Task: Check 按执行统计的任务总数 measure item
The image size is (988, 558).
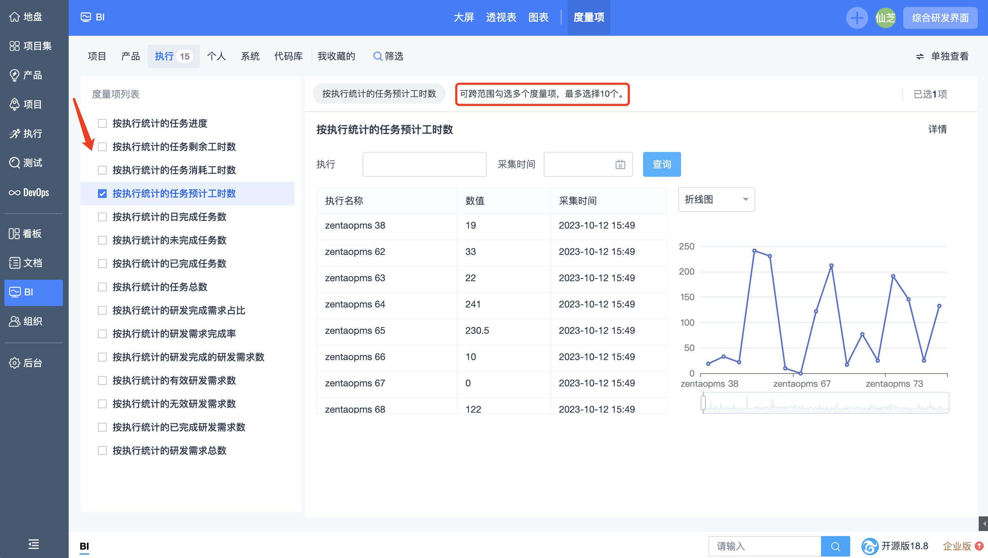Action: (102, 287)
